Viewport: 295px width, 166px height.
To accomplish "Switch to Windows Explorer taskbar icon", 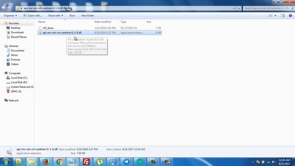I will tap(32, 162).
